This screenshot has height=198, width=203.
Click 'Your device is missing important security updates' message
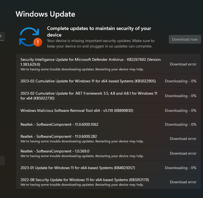[101, 43]
